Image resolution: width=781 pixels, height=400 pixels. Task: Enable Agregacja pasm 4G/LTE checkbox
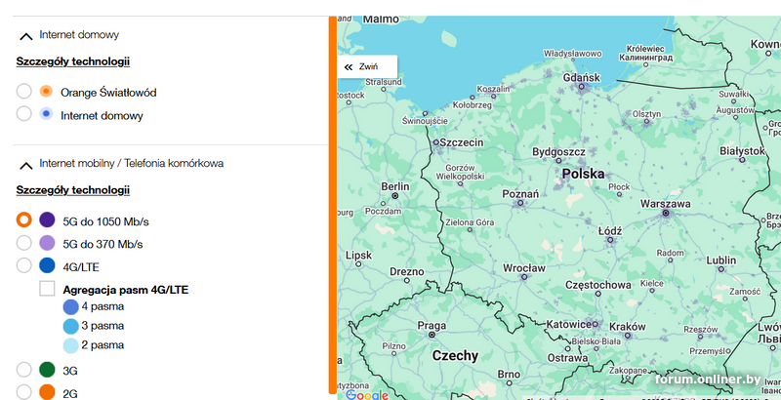(47, 289)
